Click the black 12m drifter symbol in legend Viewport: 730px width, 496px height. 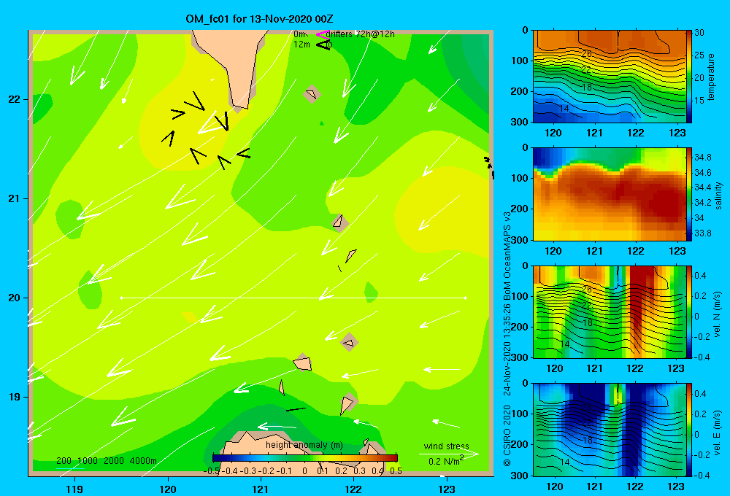point(323,44)
